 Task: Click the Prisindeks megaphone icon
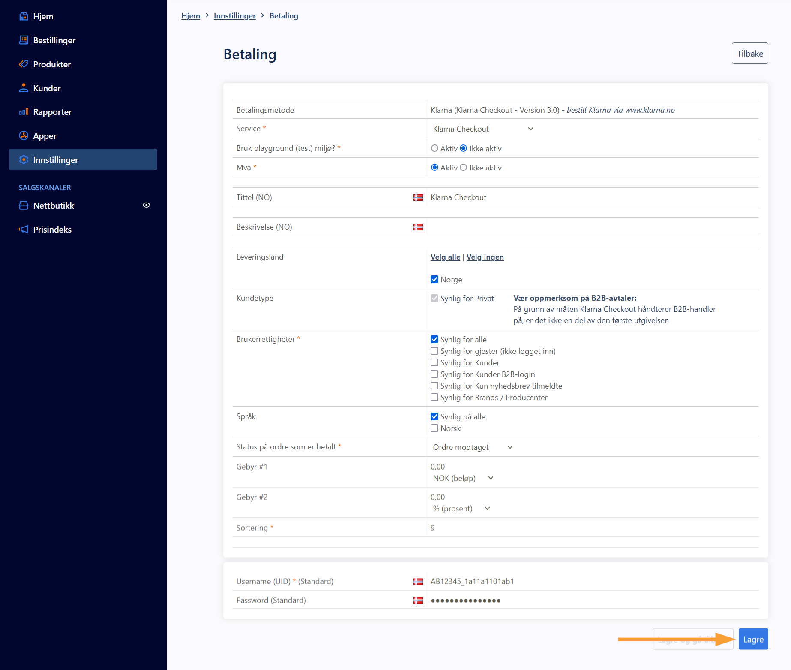tap(24, 230)
